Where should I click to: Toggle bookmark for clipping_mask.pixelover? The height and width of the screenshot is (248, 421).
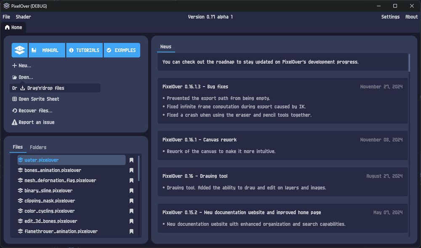131,201
